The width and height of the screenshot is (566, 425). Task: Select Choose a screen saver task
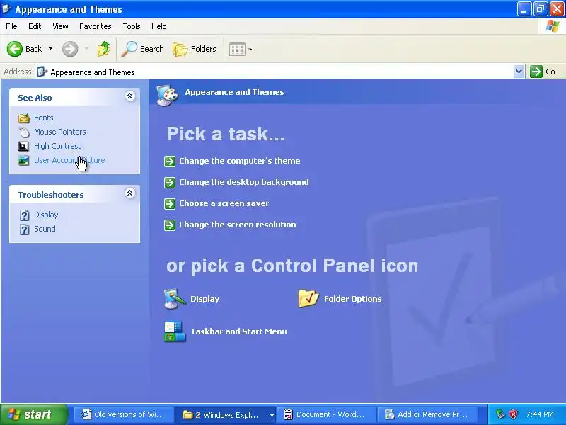(x=224, y=203)
